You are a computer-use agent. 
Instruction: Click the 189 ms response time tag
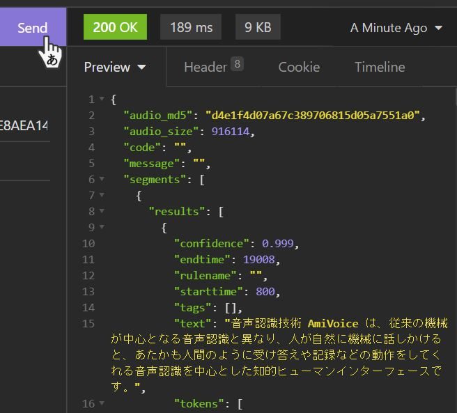tap(191, 27)
